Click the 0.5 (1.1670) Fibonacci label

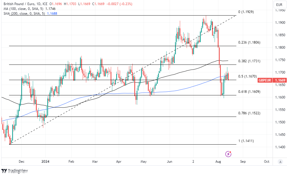tap(248, 76)
